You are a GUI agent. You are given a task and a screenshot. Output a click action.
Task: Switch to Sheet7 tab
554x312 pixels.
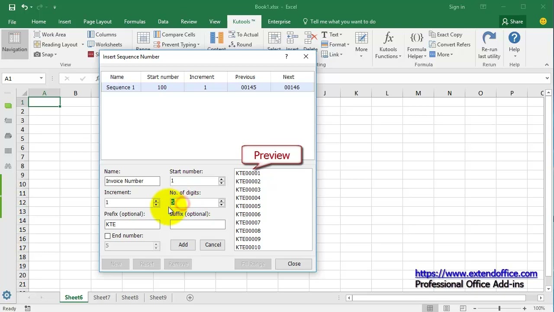tap(102, 298)
